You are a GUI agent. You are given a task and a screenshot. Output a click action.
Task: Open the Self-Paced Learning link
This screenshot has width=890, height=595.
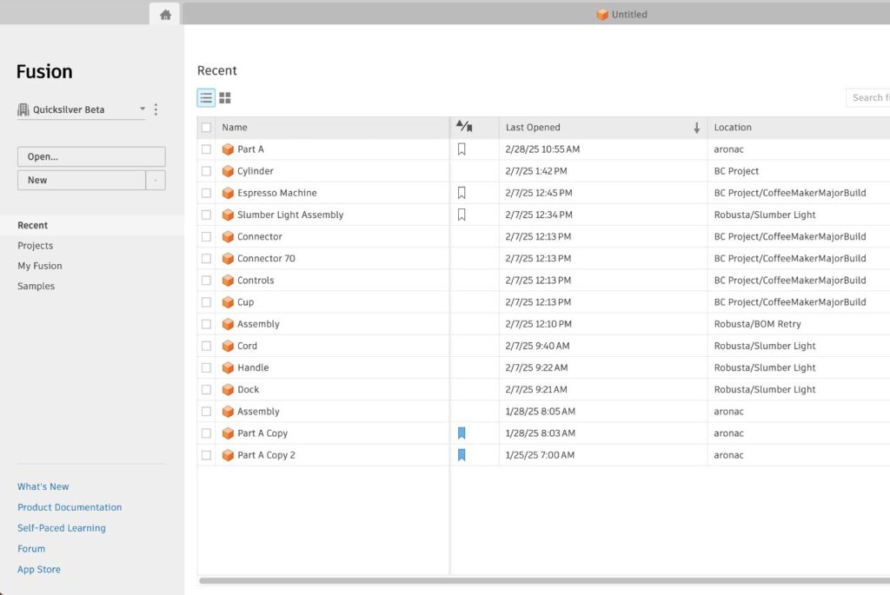coord(62,528)
